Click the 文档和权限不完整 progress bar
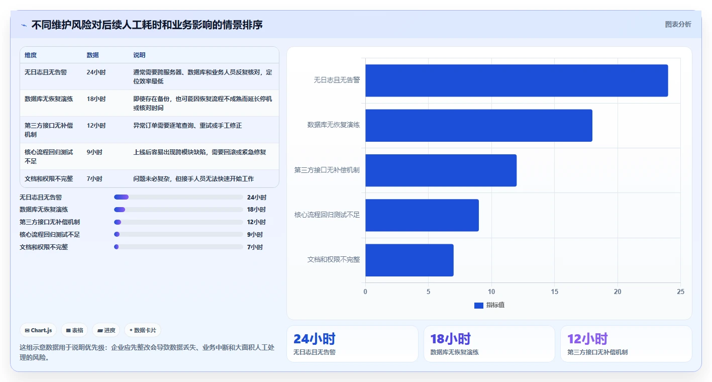Image resolution: width=712 pixels, height=382 pixels. 178,247
